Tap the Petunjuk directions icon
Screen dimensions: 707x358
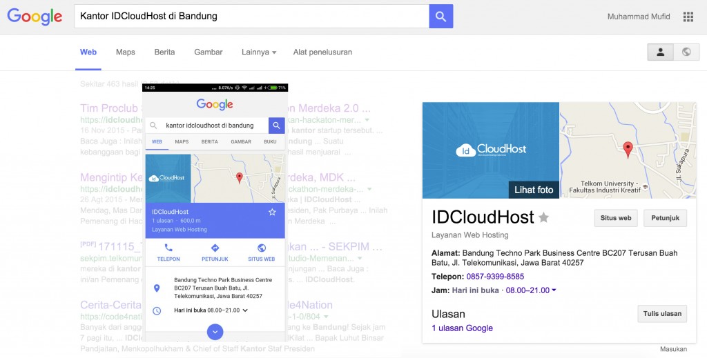point(215,248)
